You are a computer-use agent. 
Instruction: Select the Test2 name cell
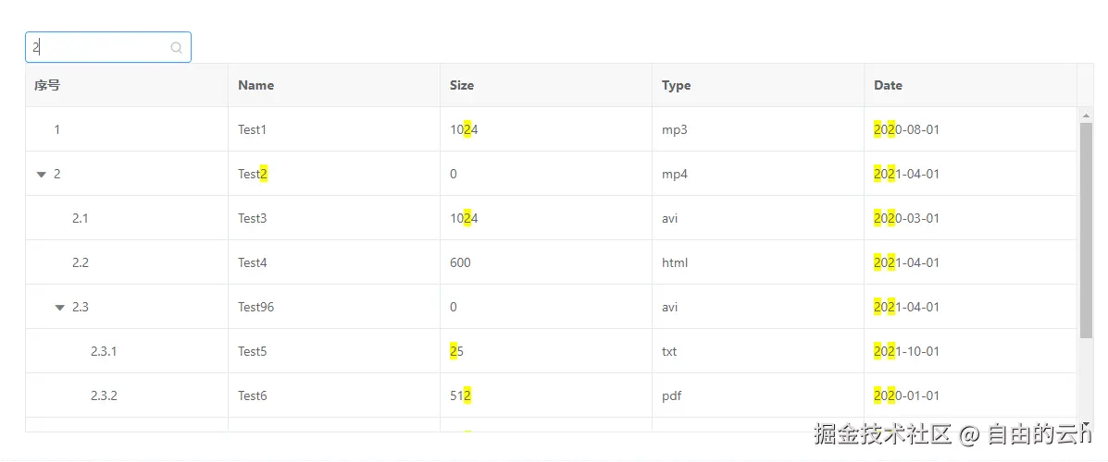[253, 175]
